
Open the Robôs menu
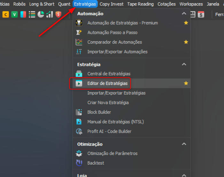(19, 4)
